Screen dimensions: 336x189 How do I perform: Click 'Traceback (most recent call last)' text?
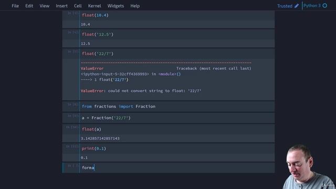click(214, 69)
